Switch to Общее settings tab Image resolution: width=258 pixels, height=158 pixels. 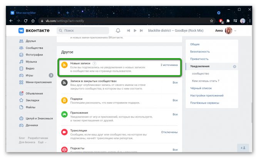195,44
